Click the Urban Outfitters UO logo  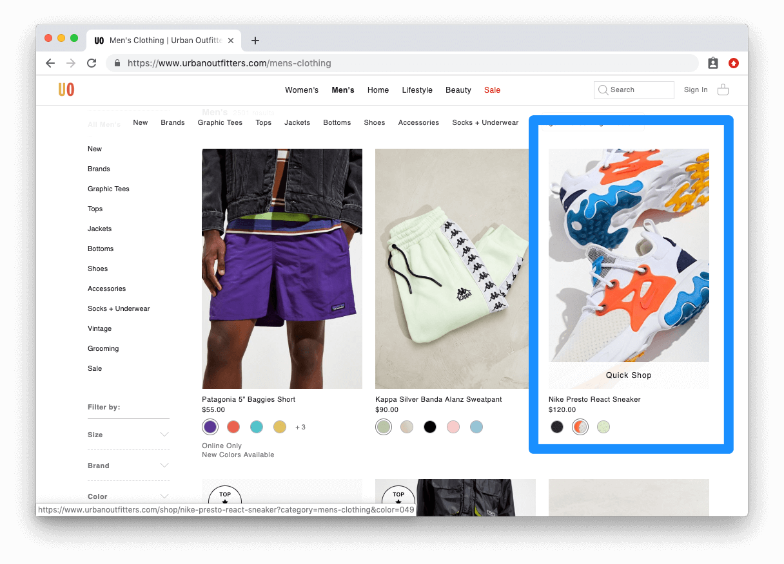click(66, 89)
